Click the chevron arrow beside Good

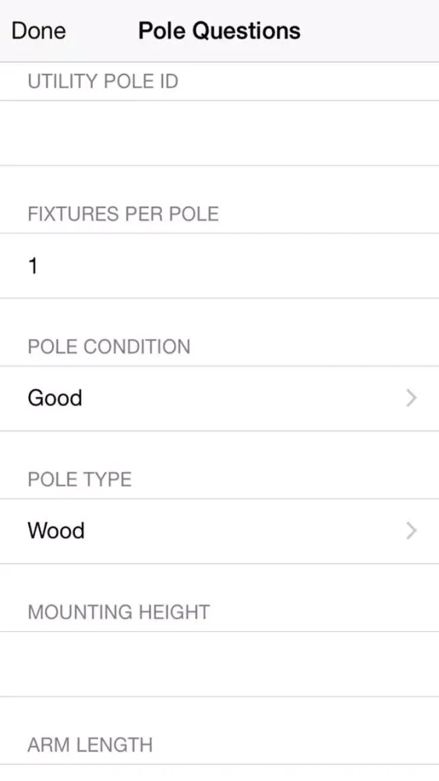(411, 398)
